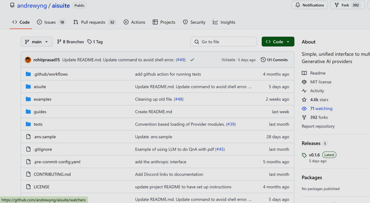Click the folder icon for tests
The image size is (370, 203).
28,124
